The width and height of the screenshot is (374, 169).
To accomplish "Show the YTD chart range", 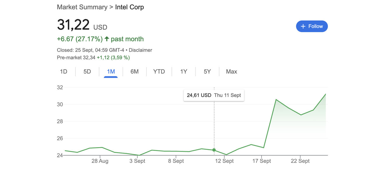I will click(x=159, y=72).
